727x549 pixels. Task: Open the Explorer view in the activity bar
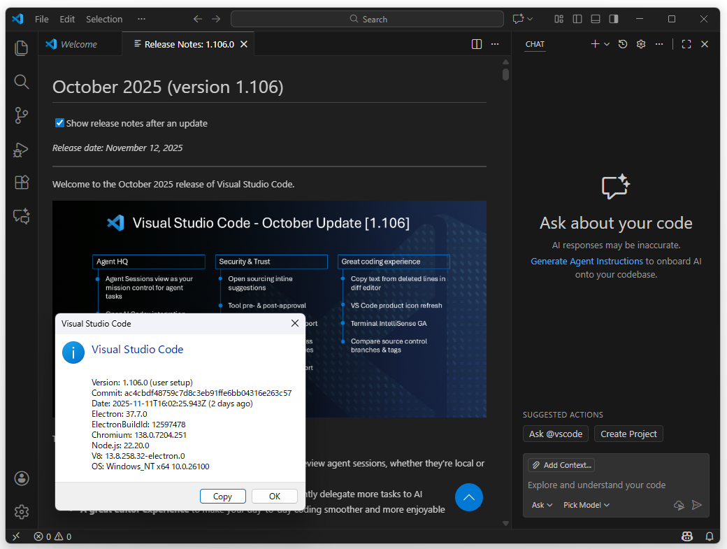coord(21,48)
